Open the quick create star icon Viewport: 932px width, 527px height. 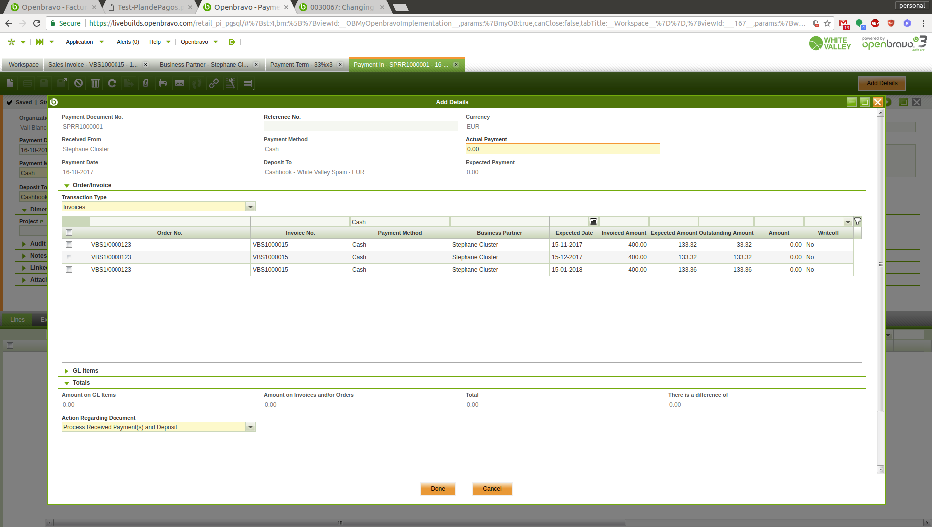pos(12,42)
